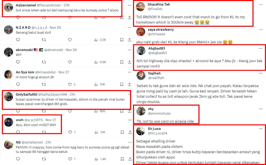Like N Z A R D's tweet

click(70, 40)
